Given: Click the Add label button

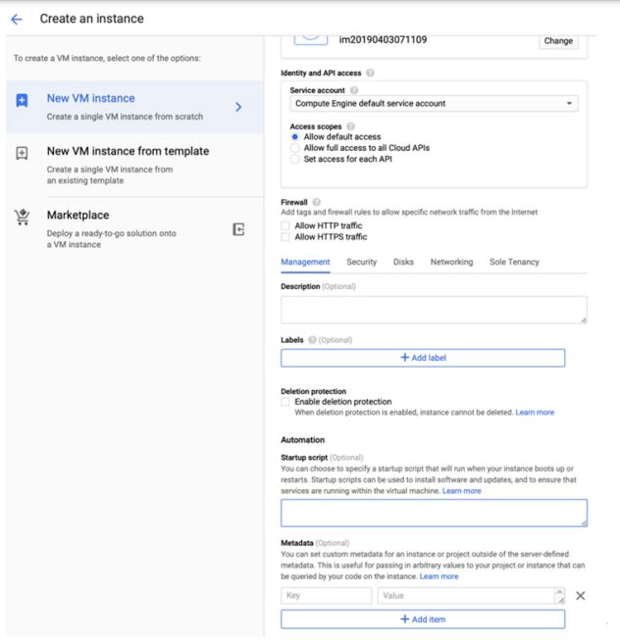Looking at the screenshot, I should 423,358.
